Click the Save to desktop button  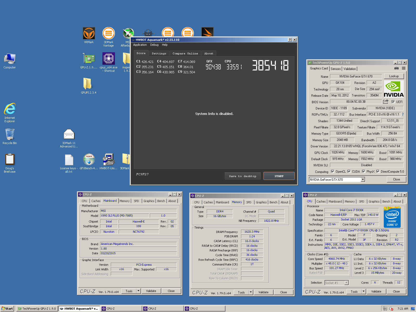click(243, 176)
